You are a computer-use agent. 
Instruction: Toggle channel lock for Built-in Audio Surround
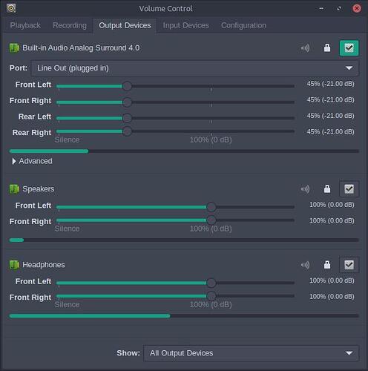point(327,47)
